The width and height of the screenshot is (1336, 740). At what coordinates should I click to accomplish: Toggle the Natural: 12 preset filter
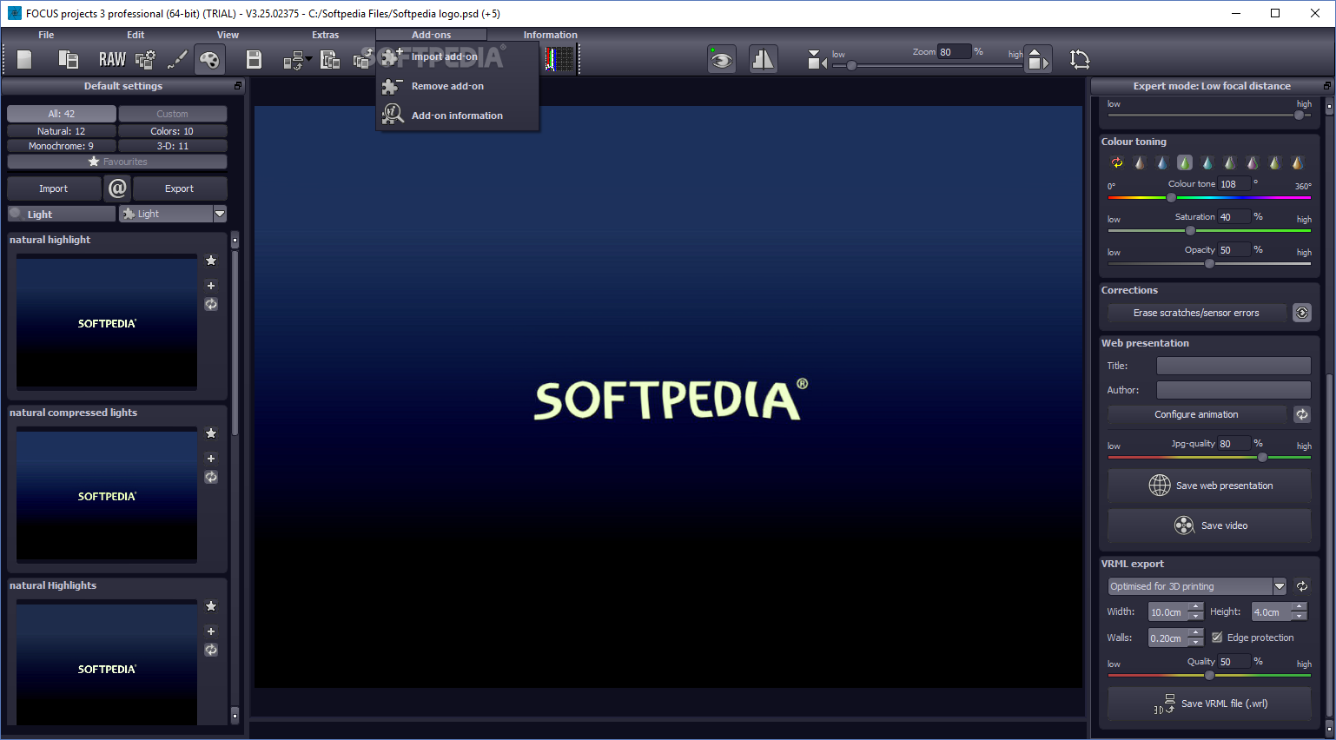point(62,131)
